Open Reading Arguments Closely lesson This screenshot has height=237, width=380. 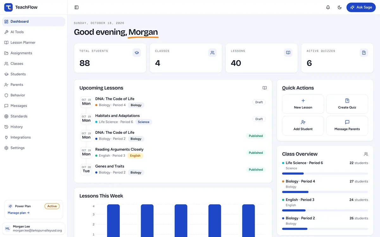(x=119, y=149)
